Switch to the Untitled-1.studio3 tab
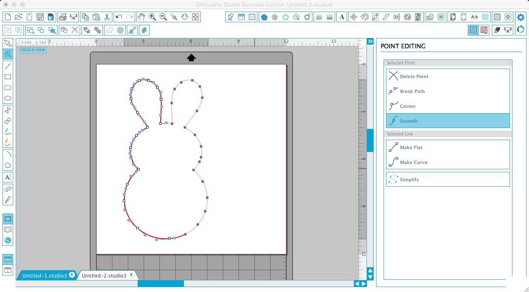 (x=45, y=275)
